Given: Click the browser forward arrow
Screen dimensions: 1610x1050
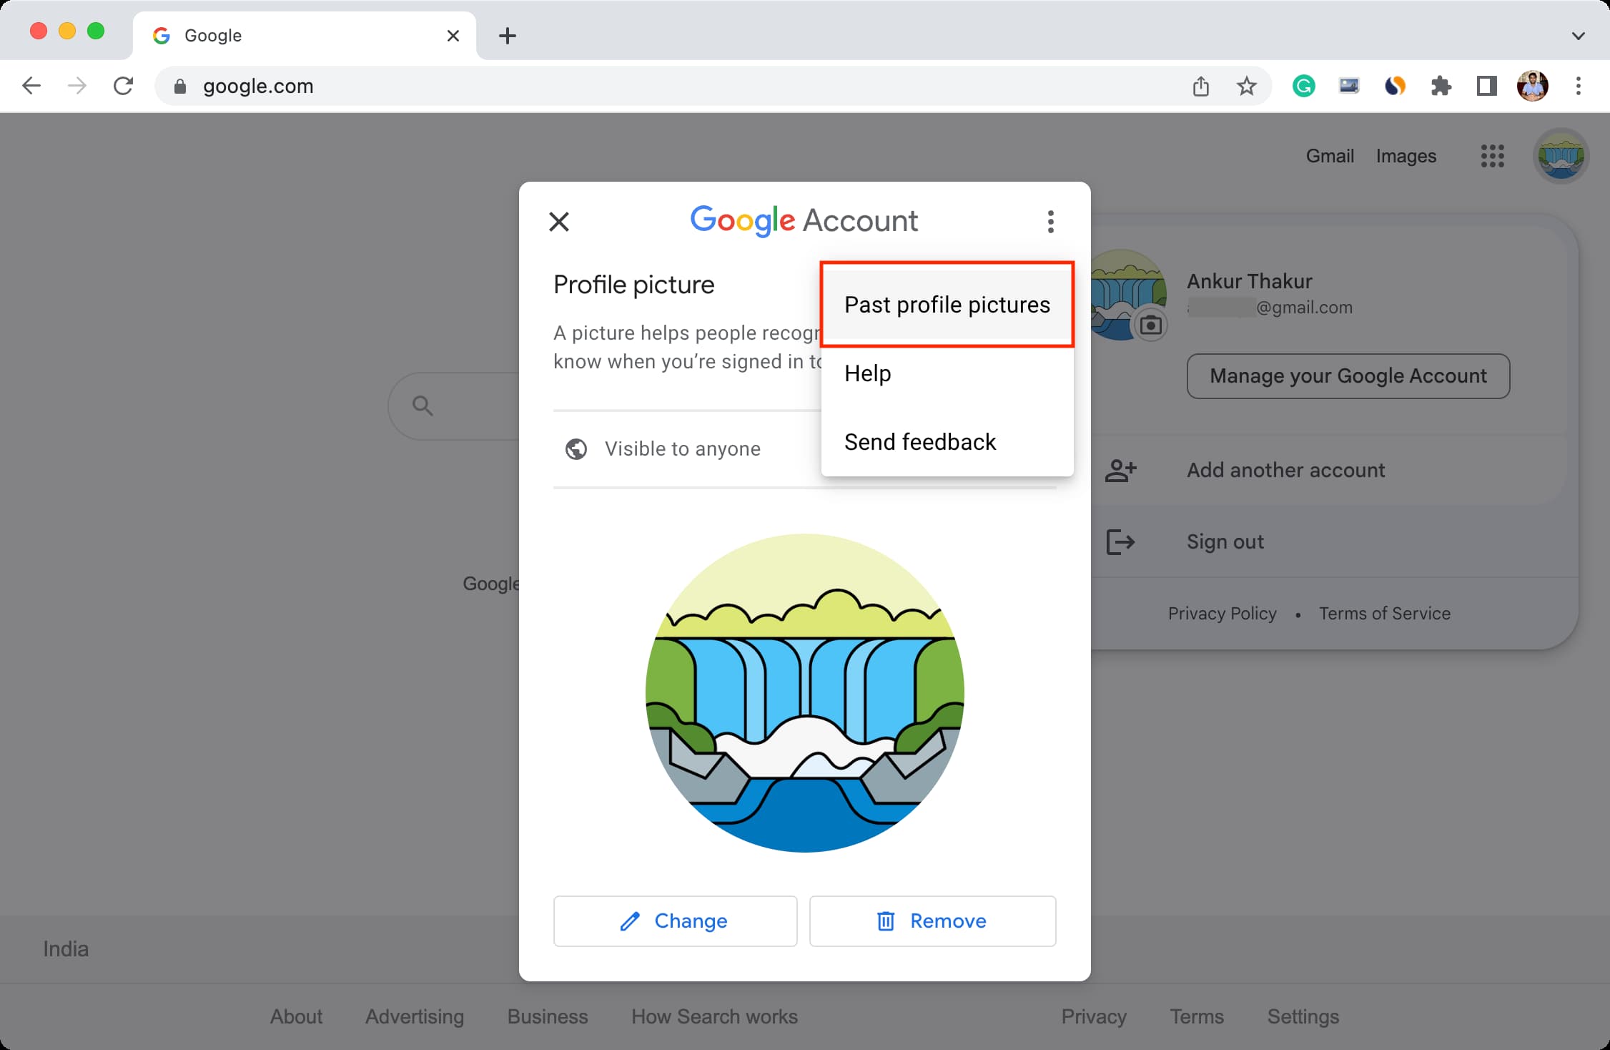Looking at the screenshot, I should 76,87.
